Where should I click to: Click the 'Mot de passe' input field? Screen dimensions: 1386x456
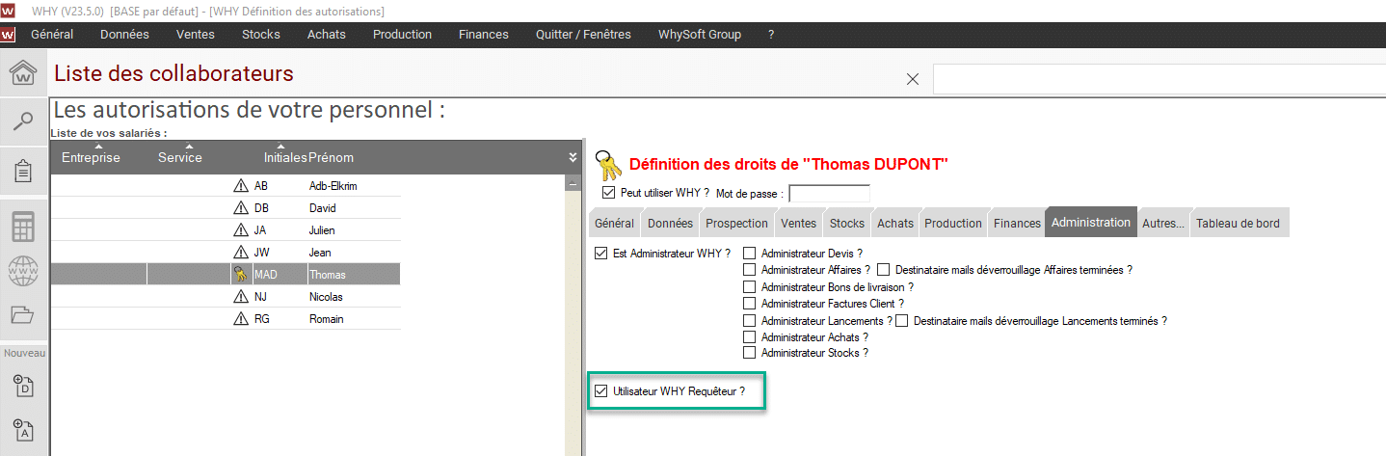tap(829, 194)
